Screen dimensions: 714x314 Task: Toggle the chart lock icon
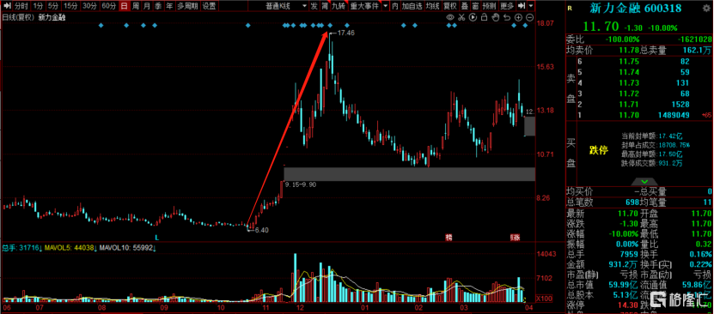[485, 17]
